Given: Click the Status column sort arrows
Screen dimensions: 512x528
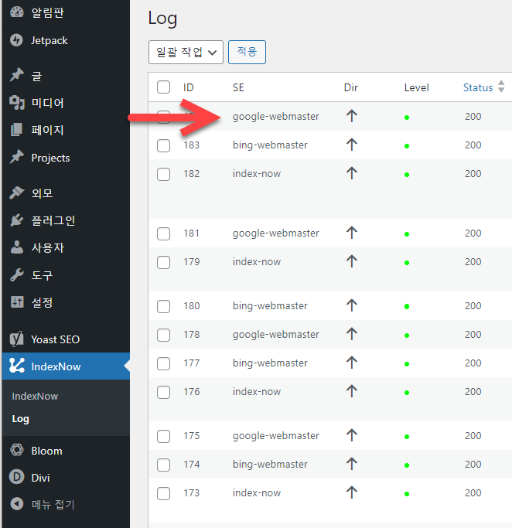Looking at the screenshot, I should click(x=501, y=87).
